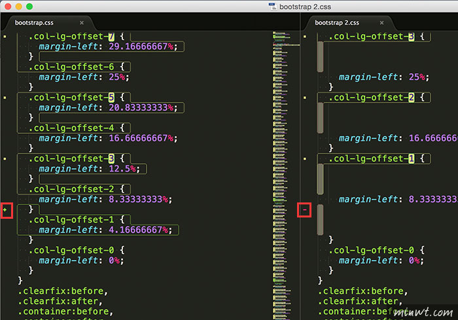Click gutter change dot beside .col-lg-offset-5 in bootstrap.css
Image resolution: width=458 pixels, height=320 pixels.
(x=5, y=97)
